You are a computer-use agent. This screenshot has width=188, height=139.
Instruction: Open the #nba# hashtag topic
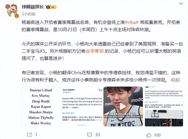coord(132,22)
